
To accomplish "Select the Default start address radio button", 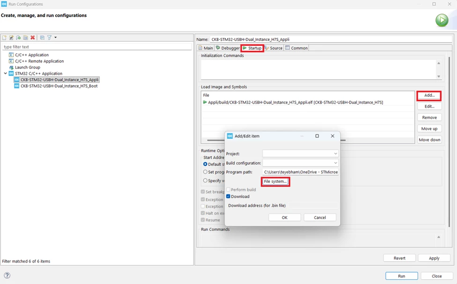I will (205, 164).
